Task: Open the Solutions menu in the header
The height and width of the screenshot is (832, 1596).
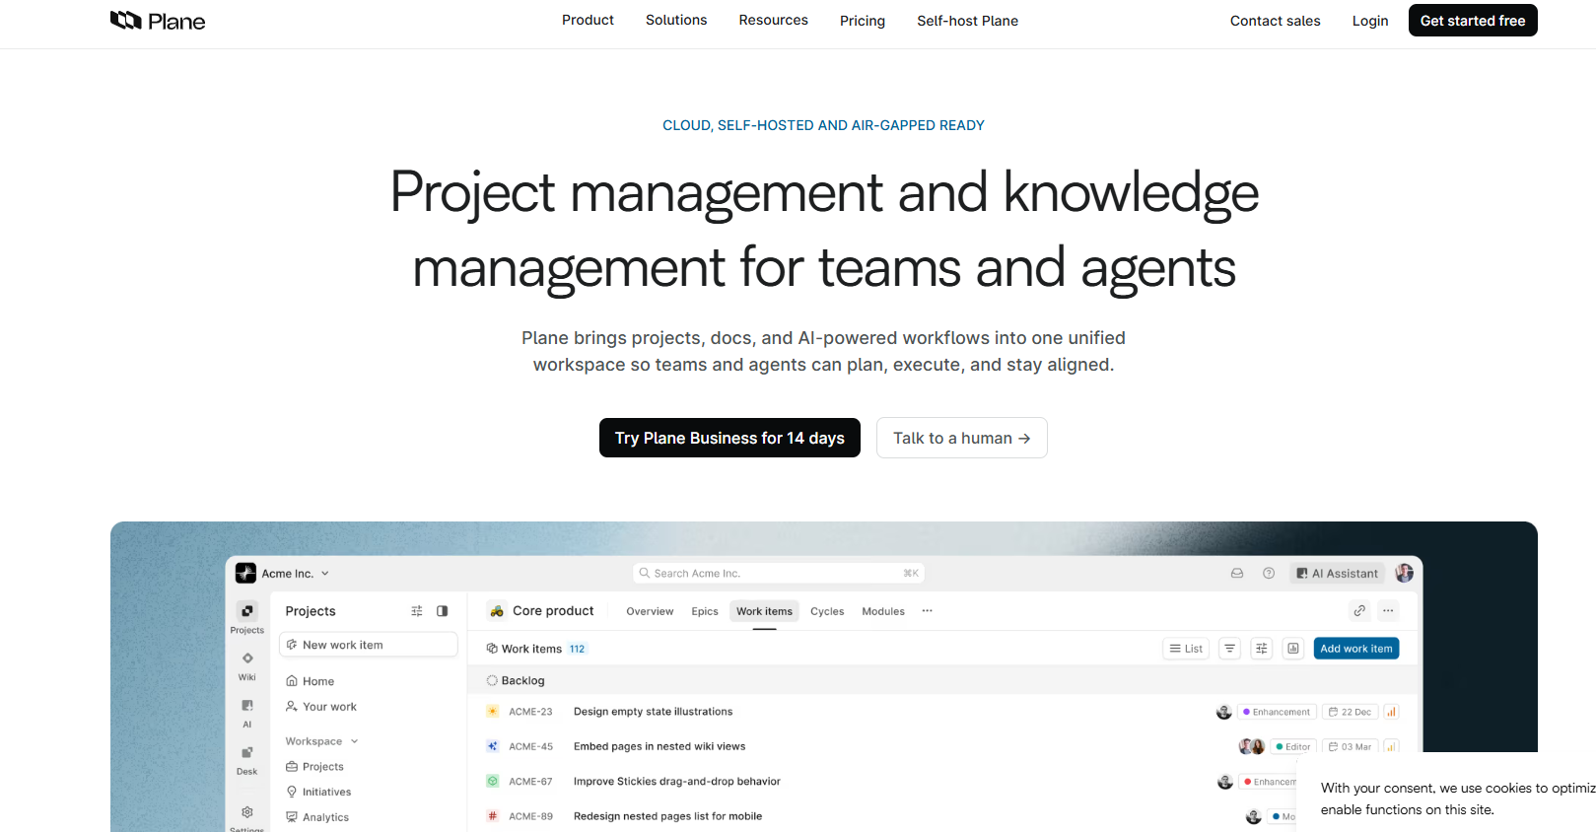Action: [x=676, y=20]
